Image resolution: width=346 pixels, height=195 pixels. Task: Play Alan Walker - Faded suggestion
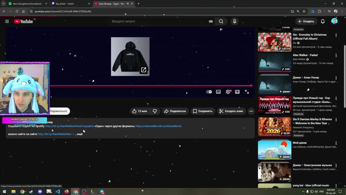coord(274,63)
